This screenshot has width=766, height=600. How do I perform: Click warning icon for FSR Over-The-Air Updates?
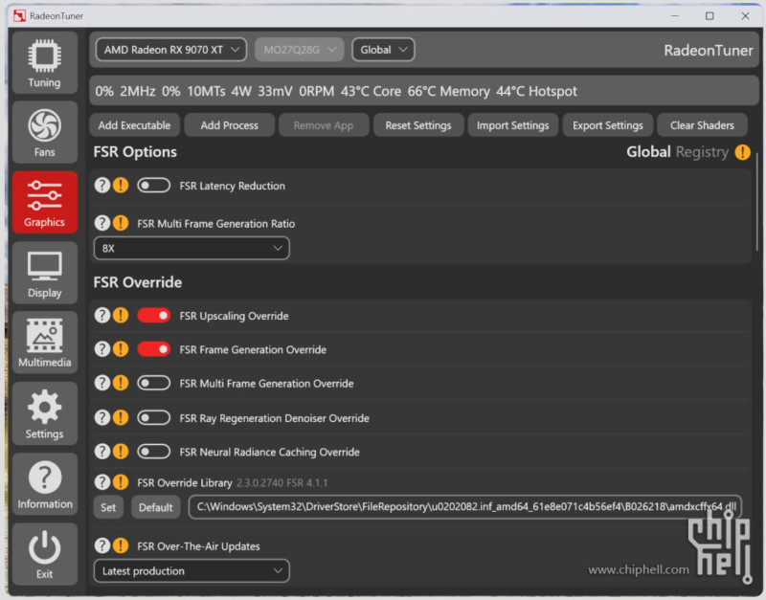121,545
